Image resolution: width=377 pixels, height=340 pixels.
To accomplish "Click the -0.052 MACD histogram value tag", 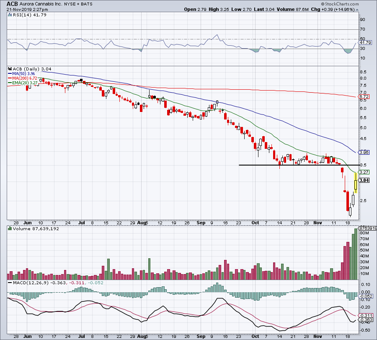I will click(x=365, y=296).
